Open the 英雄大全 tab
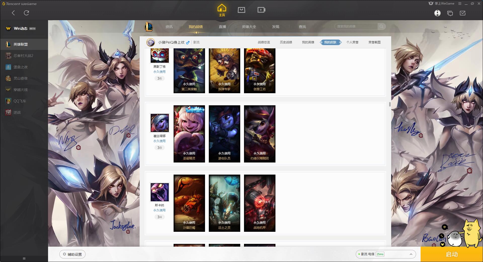Viewport: 483px width, 262px height. pyautogui.click(x=249, y=27)
